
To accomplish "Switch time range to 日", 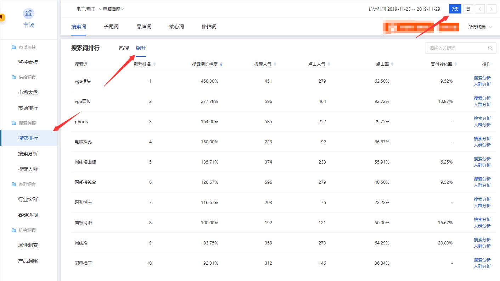I will tap(468, 9).
